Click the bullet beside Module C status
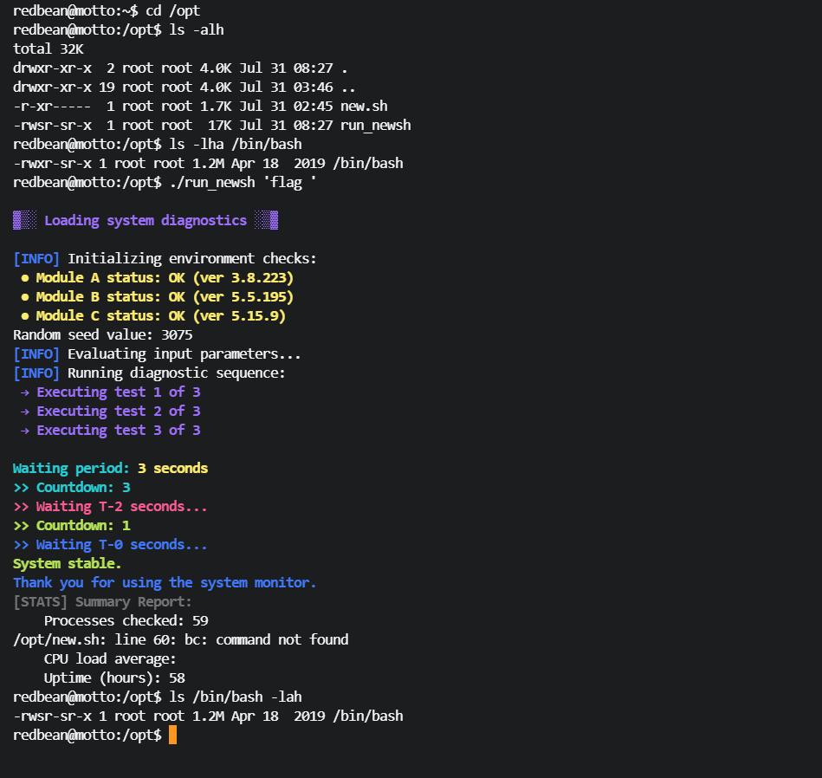 tap(25, 316)
